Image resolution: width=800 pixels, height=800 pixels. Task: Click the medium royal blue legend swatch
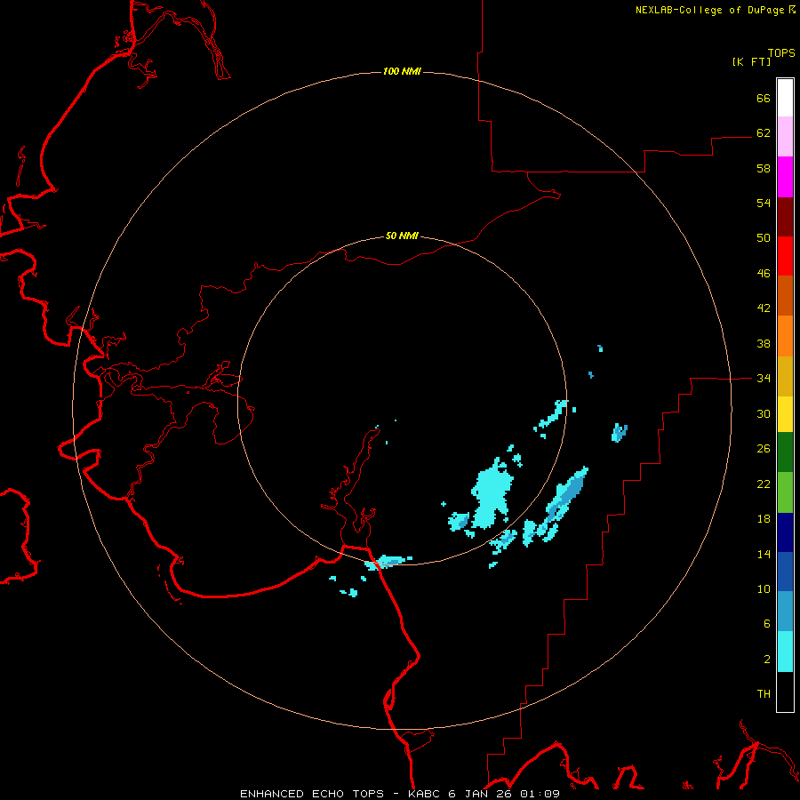point(785,572)
